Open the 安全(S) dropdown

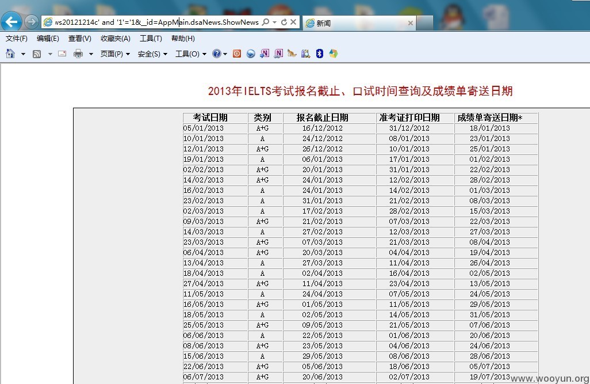click(x=152, y=54)
